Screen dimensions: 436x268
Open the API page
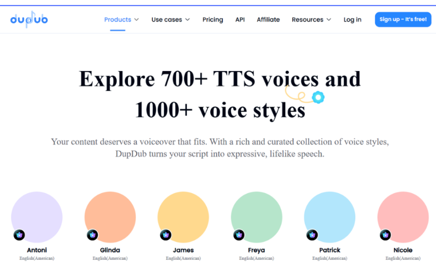click(240, 19)
